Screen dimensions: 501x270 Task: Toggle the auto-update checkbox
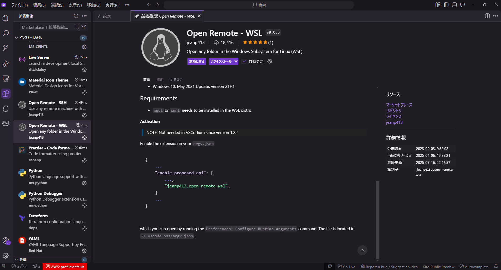pos(244,61)
